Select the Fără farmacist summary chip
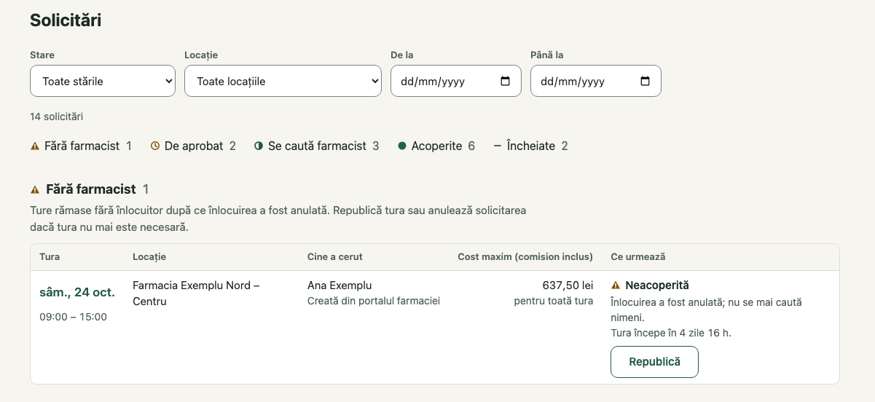 coord(81,146)
